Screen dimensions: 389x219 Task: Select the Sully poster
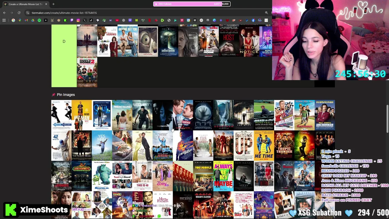243,176
